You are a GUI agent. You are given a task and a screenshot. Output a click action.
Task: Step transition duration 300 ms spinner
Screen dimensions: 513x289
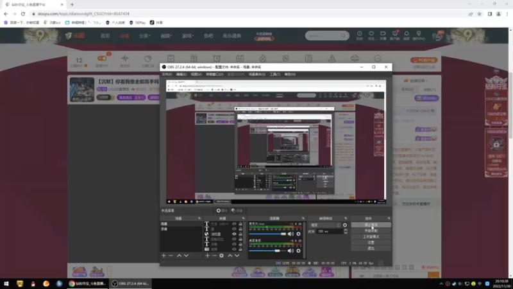pyautogui.click(x=346, y=231)
